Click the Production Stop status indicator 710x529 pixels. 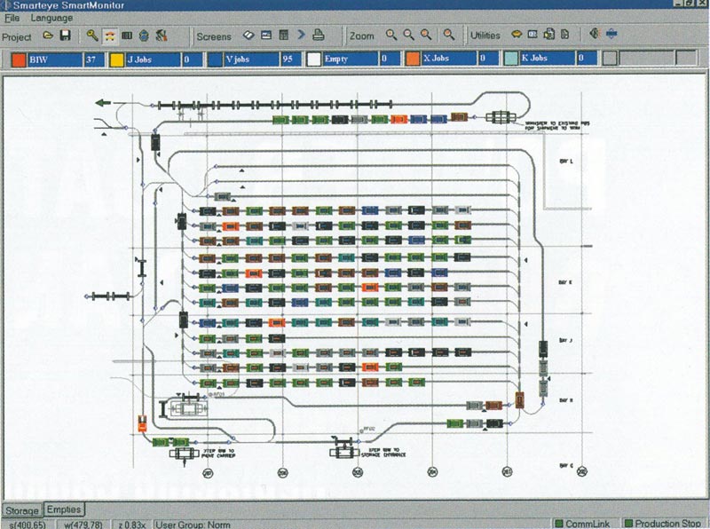(x=667, y=524)
